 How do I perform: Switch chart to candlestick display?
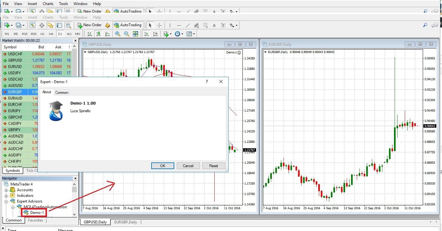(x=99, y=34)
